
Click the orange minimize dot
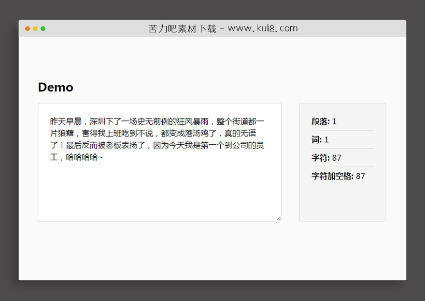(27, 29)
